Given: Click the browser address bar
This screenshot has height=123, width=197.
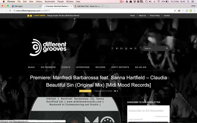Looking at the screenshot, I should click(93, 11).
